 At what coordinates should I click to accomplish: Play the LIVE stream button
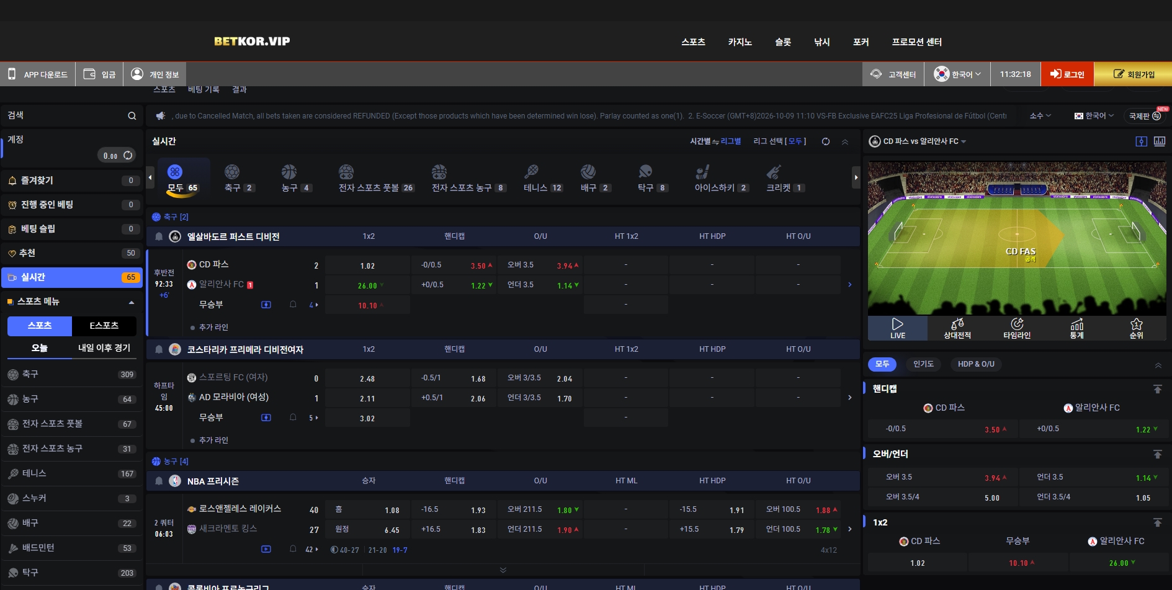pyautogui.click(x=898, y=328)
